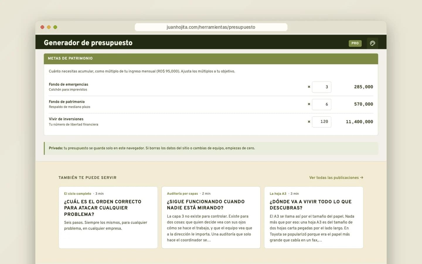Screen dimensions: 422x264
Task: Click the PRO badge
Action: tap(355, 43)
